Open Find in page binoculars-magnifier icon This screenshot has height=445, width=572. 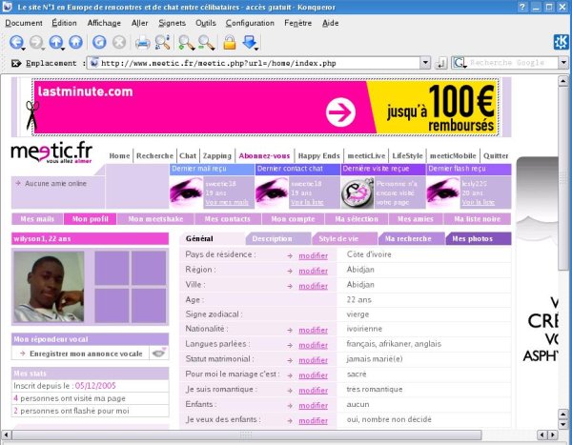(x=162, y=42)
